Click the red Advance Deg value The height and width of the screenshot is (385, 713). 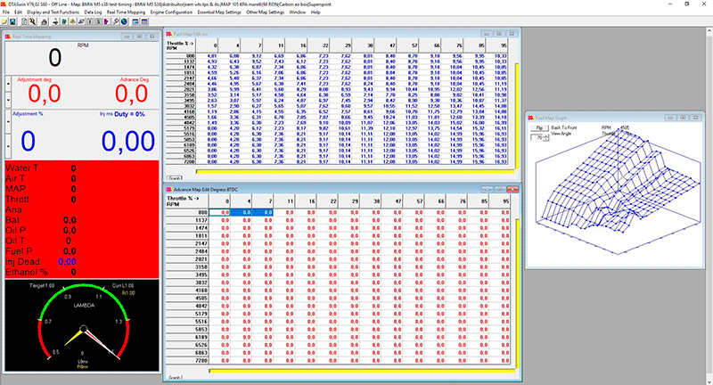[x=131, y=94]
